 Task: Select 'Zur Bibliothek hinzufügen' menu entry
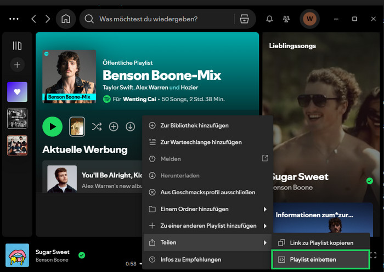tap(208, 125)
